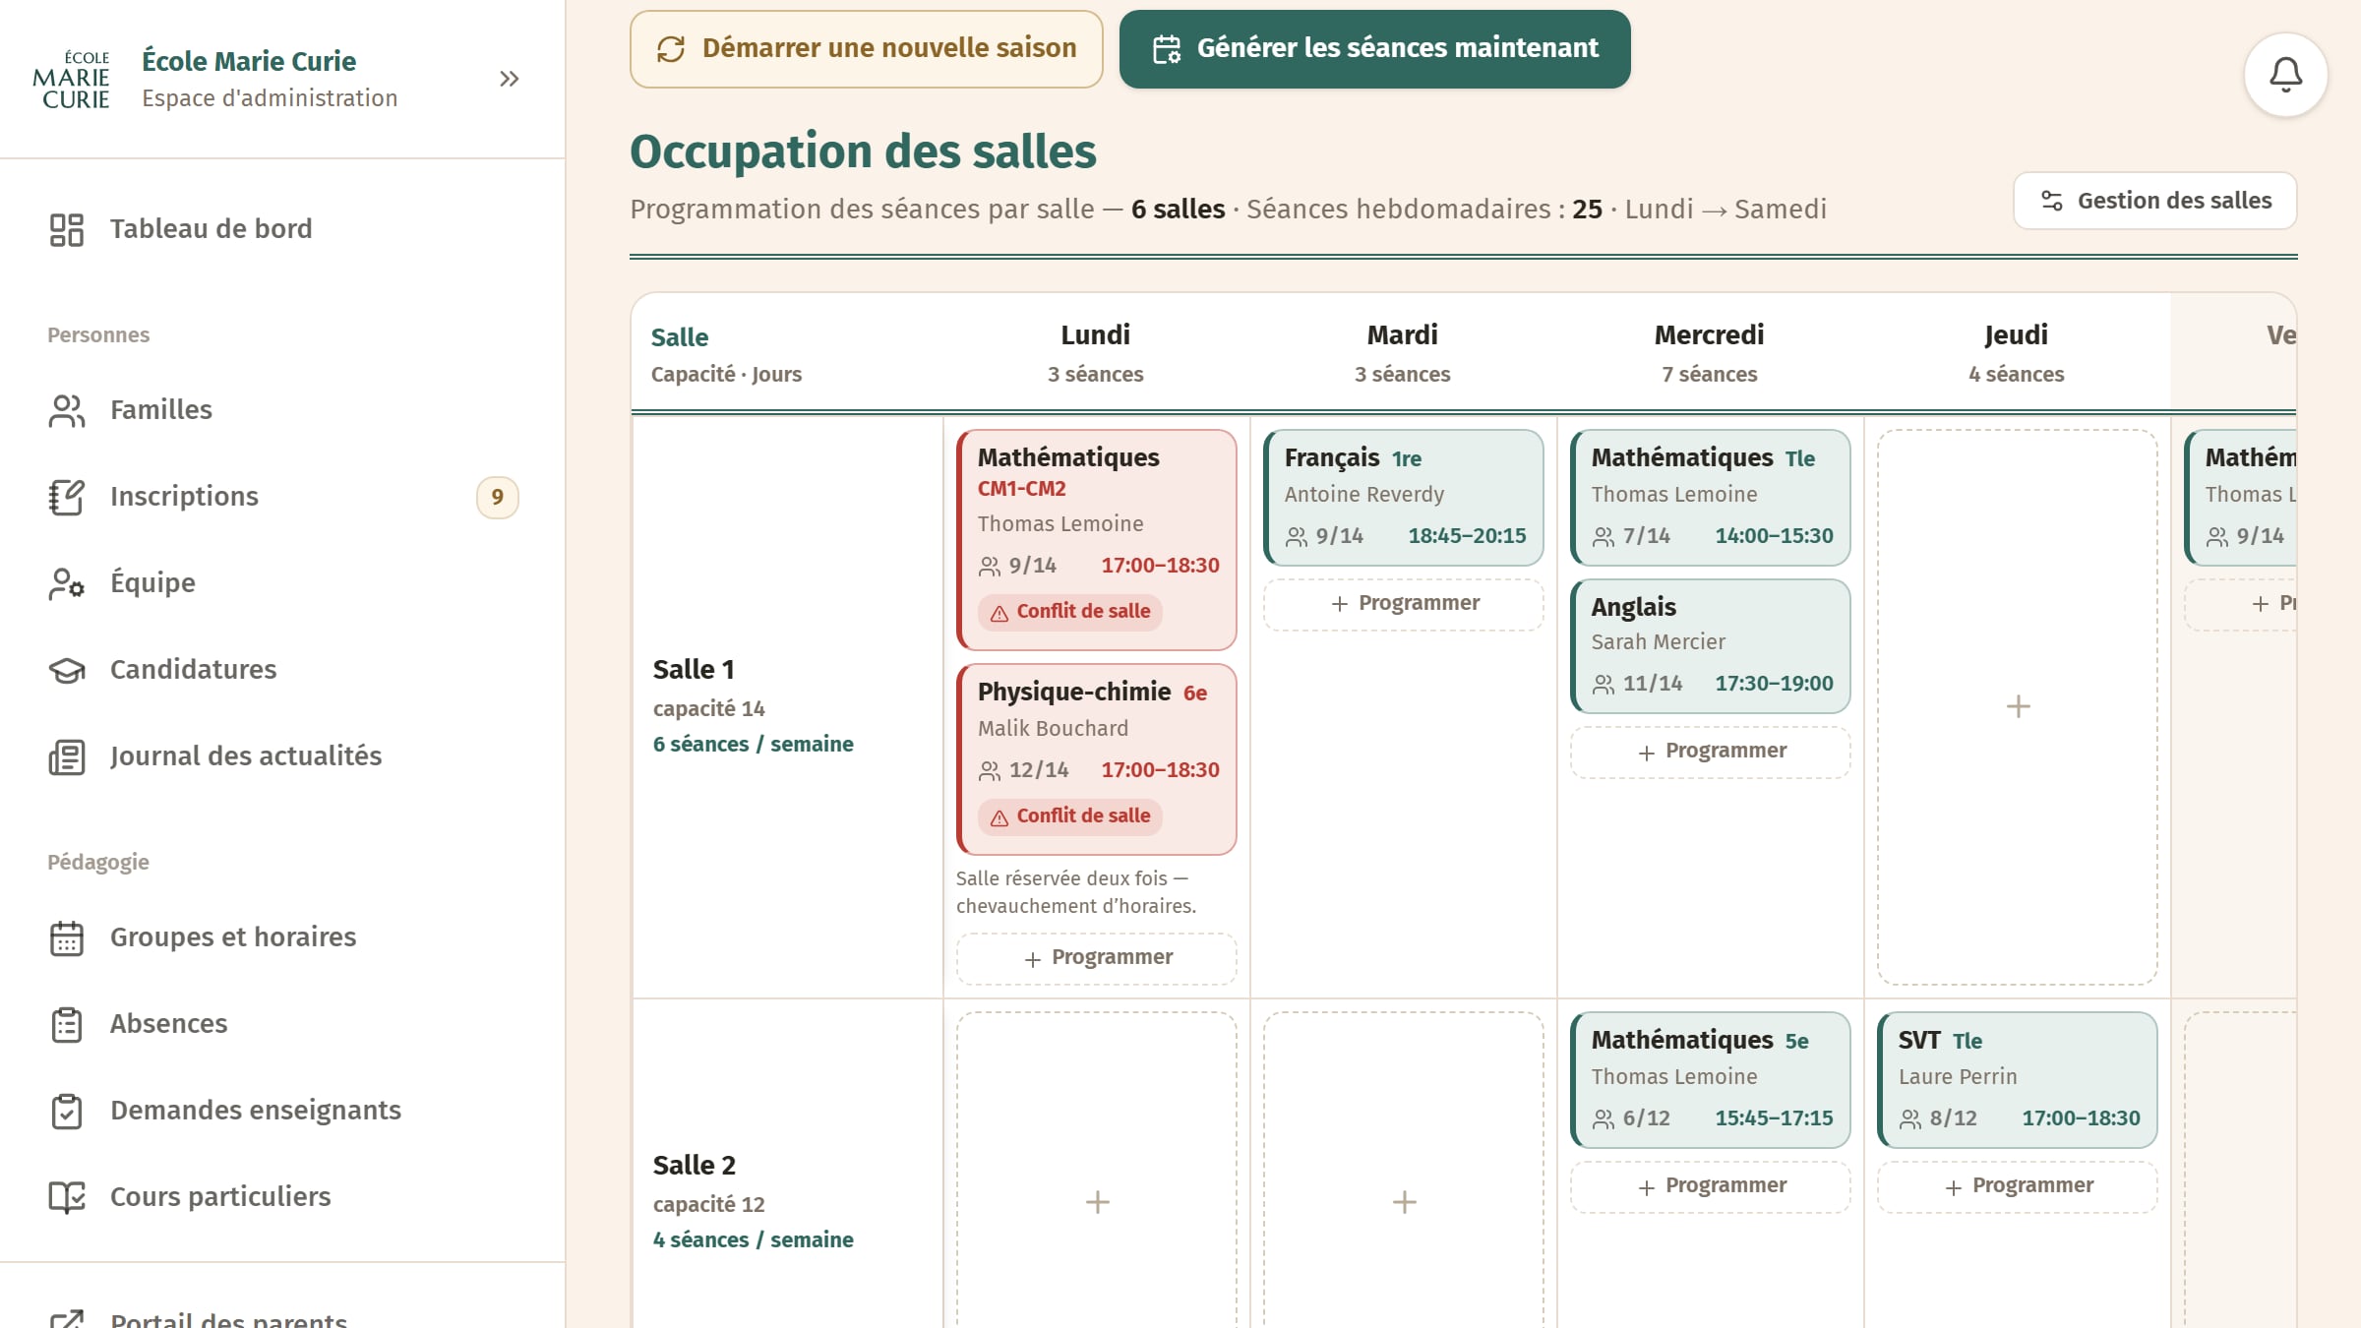
Task: Open Physique-chimie 6e session card
Action: (1096, 759)
